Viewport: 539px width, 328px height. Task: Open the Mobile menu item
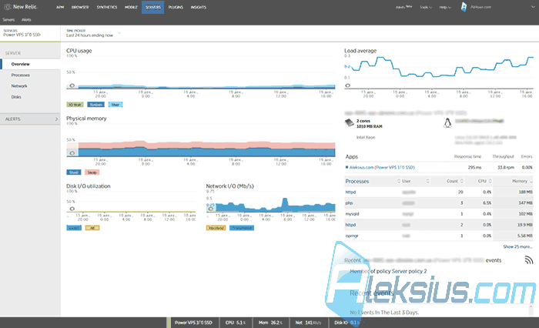click(x=131, y=7)
